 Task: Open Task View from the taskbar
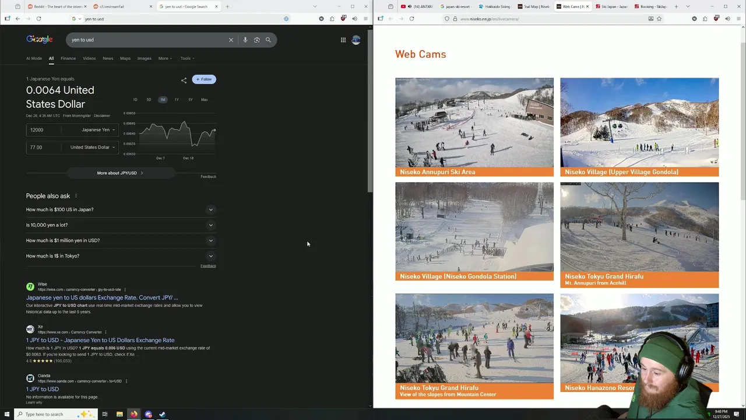[105, 414]
